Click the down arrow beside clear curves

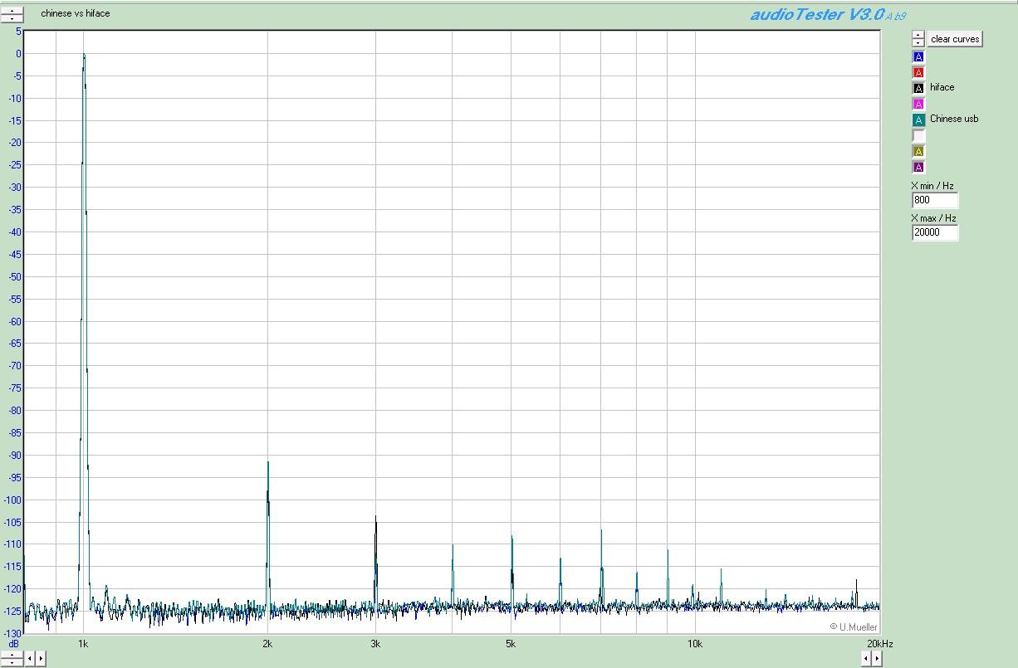coord(918,42)
